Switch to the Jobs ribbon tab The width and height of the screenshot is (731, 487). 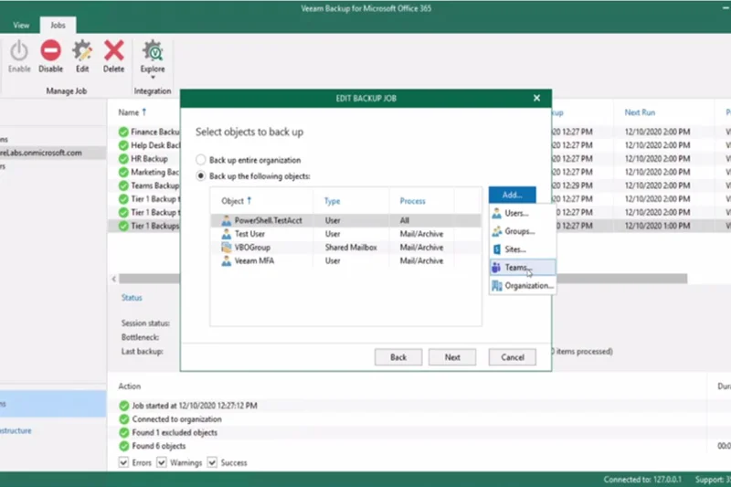tap(58, 26)
